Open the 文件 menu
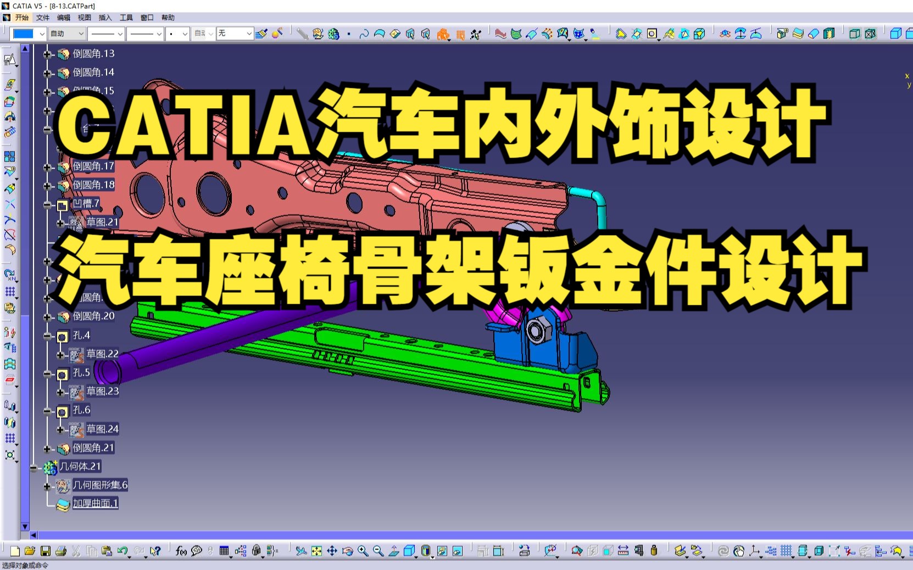Viewport: 913px width, 570px height. pyautogui.click(x=43, y=18)
